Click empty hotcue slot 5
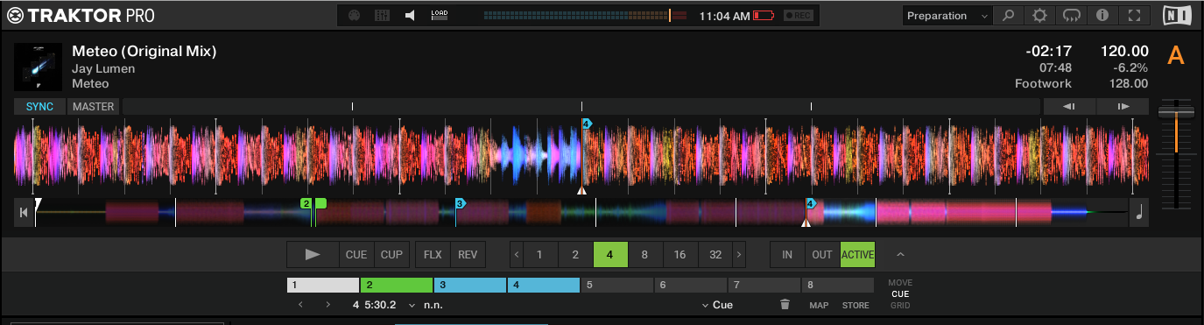The height and width of the screenshot is (325, 1204). [617, 285]
